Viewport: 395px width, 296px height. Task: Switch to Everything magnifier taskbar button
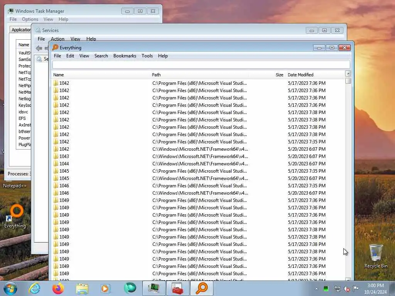click(x=201, y=288)
